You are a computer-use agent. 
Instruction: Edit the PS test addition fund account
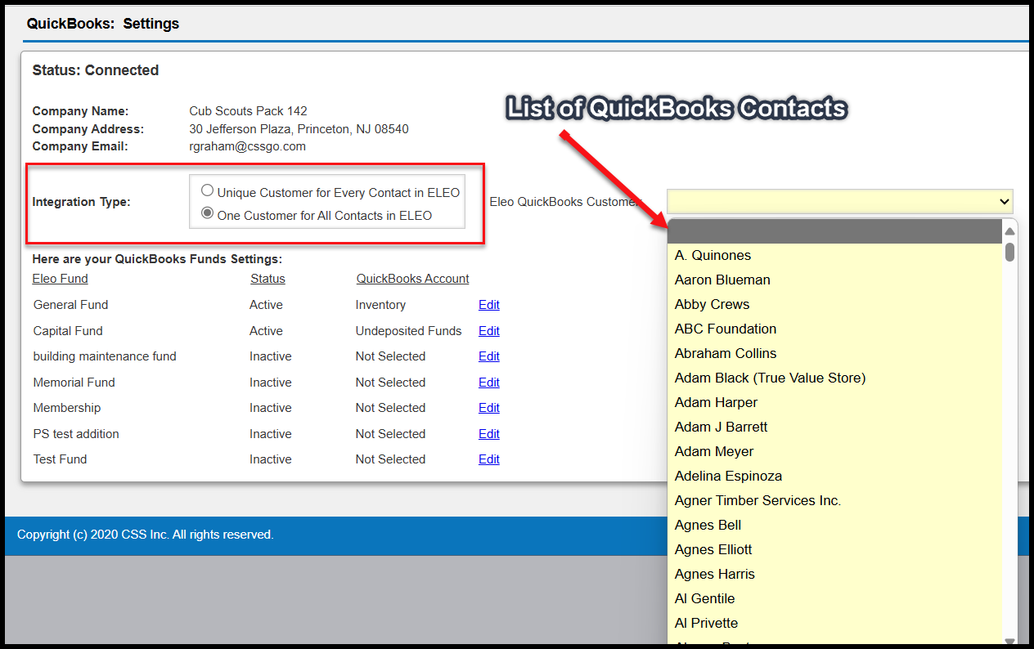[489, 434]
